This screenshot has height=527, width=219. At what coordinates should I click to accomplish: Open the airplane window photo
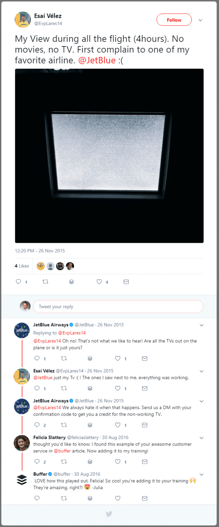109,156
